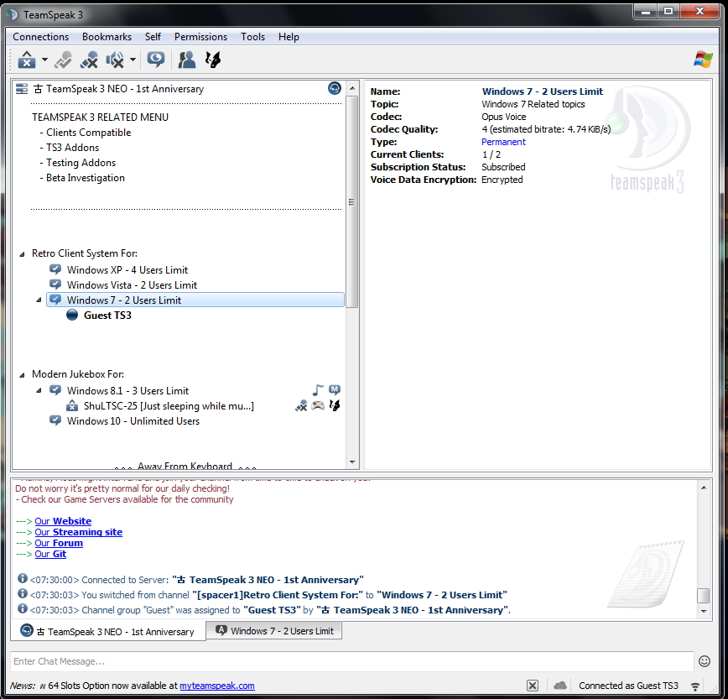Switch to the Windows 7 - 2 Users Limit chat tab

click(x=274, y=631)
